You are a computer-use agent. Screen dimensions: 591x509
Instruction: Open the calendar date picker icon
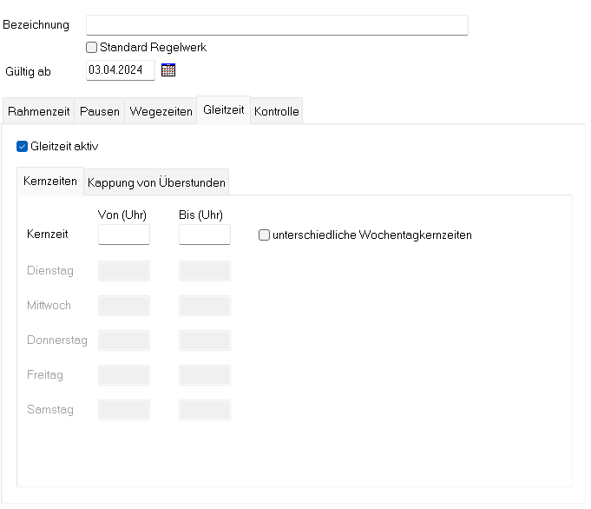point(168,70)
